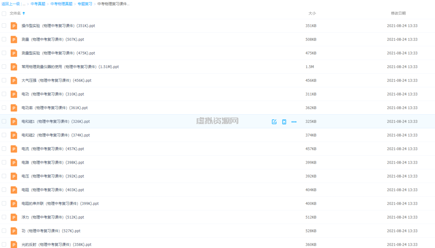
Task: Expand the breadcrumb ellipsis '...'
Action: click(x=24, y=4)
